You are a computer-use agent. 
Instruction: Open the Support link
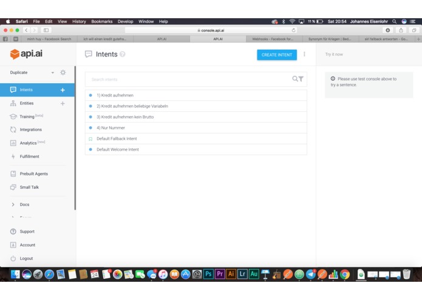click(x=27, y=231)
